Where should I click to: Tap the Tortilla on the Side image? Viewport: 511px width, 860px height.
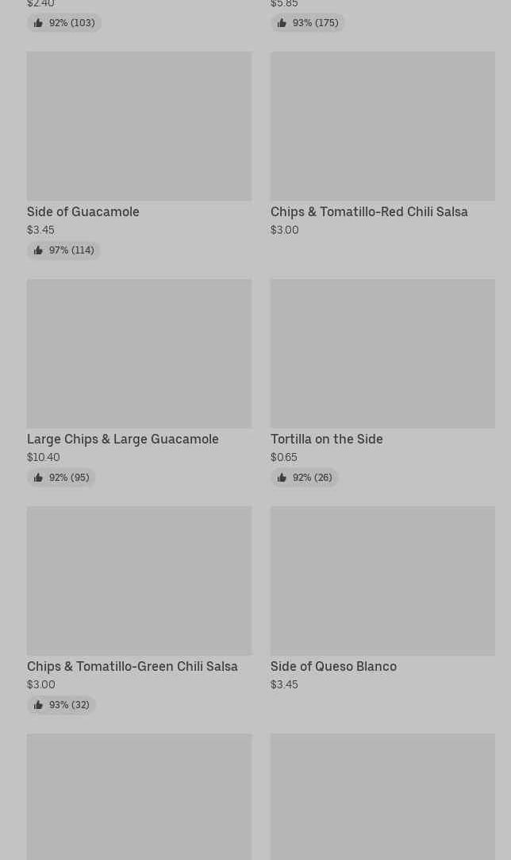pos(382,353)
